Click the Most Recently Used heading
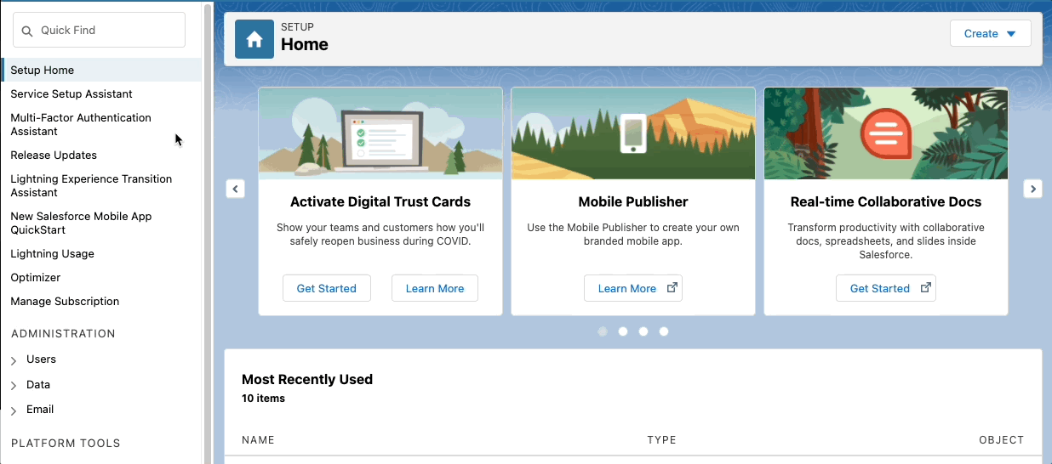 [x=307, y=379]
